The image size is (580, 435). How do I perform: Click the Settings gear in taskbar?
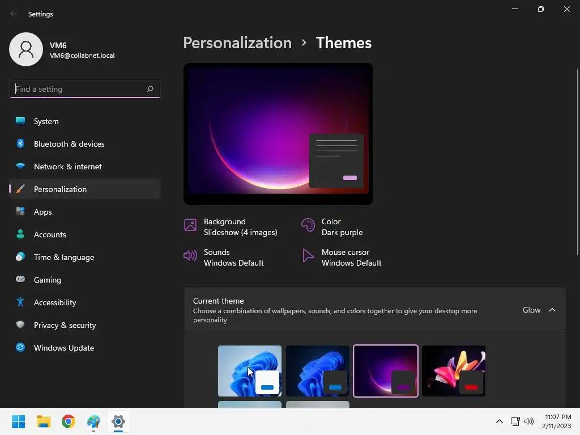pyautogui.click(x=118, y=421)
